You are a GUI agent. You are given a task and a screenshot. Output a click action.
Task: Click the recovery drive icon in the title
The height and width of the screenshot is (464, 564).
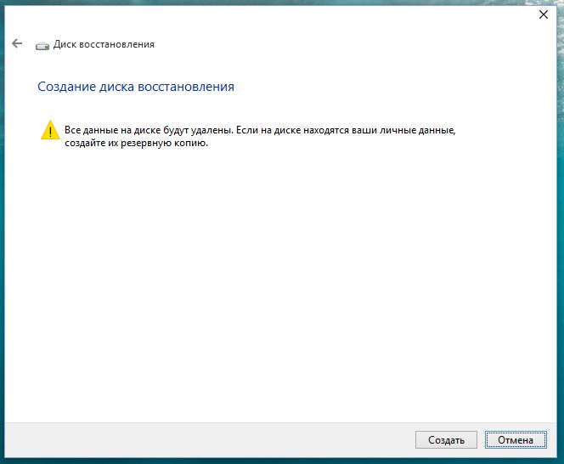(x=42, y=45)
